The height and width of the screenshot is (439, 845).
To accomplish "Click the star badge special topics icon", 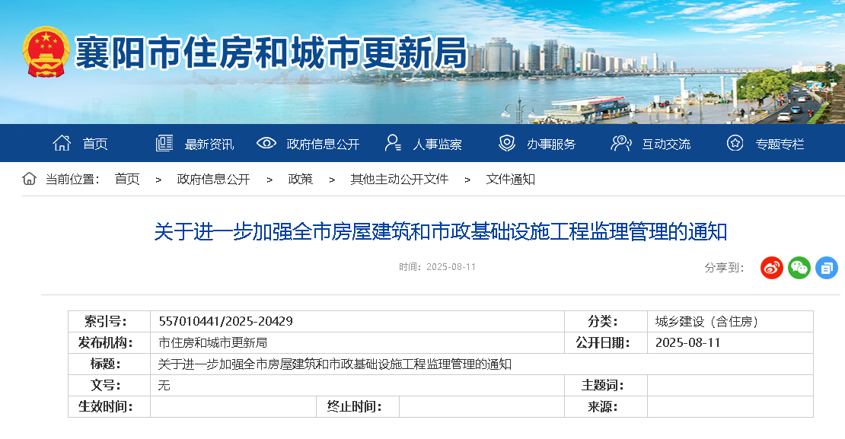I will point(735,143).
